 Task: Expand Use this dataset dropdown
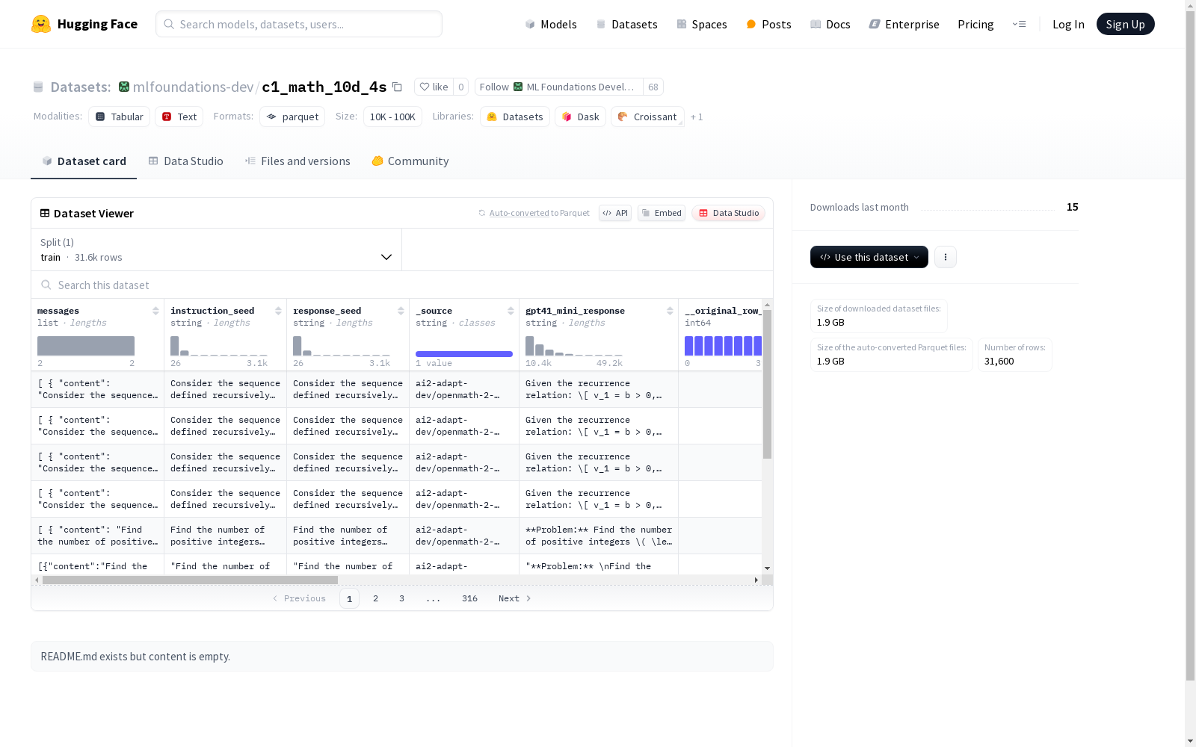(869, 257)
